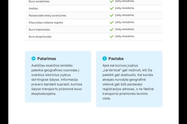Click the green checkmark for Buvo eksportuotas
Viewport: 187px width, 124px height.
(112, 37)
